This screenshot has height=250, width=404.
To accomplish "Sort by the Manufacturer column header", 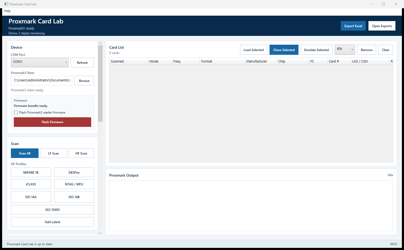I will point(261,61).
